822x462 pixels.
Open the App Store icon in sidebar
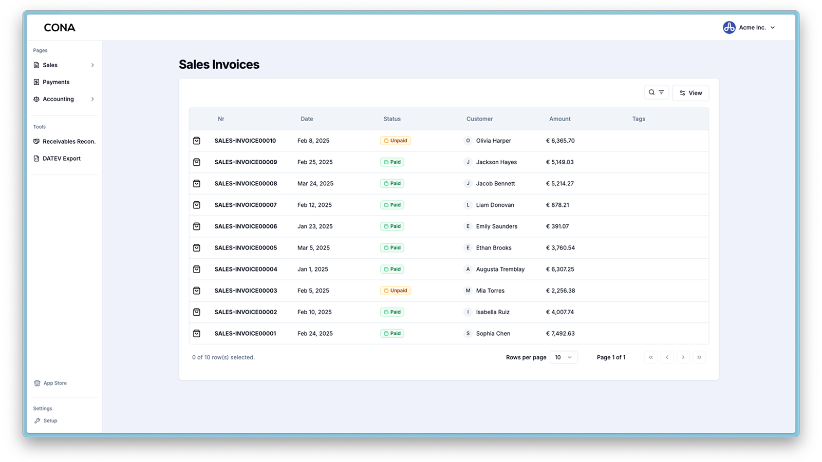pos(37,383)
